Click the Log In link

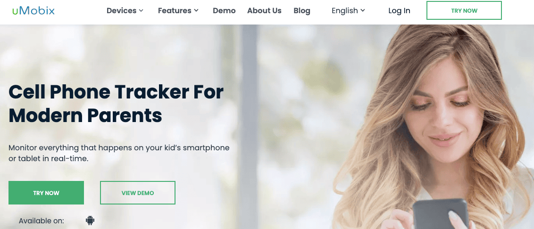[x=399, y=10]
